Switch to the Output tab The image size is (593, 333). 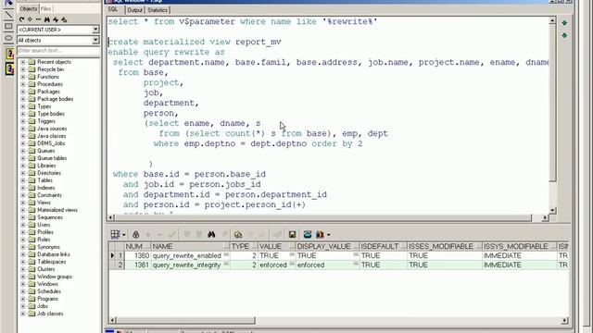(134, 10)
